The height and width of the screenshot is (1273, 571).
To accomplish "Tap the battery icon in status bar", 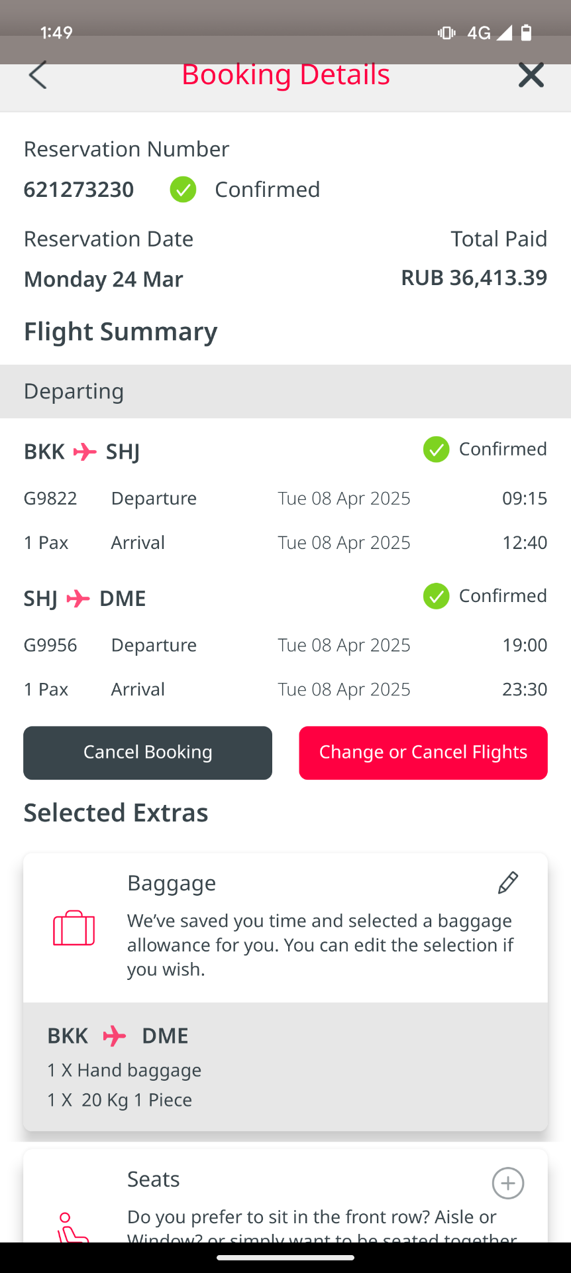I will tap(527, 32).
